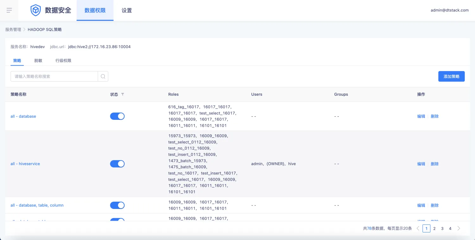Open the 状态 column filter icon

pyautogui.click(x=123, y=94)
